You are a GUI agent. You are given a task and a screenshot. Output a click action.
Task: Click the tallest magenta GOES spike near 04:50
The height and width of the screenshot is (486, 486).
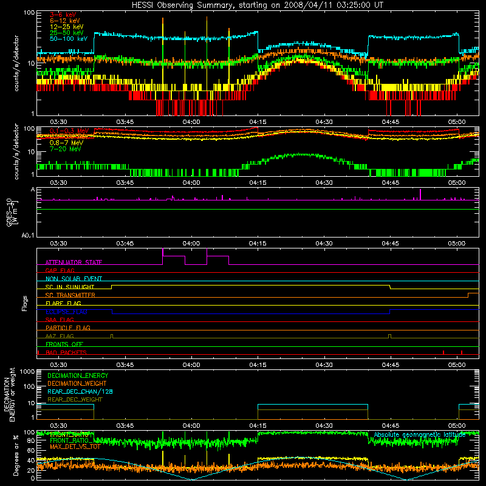pos(420,194)
